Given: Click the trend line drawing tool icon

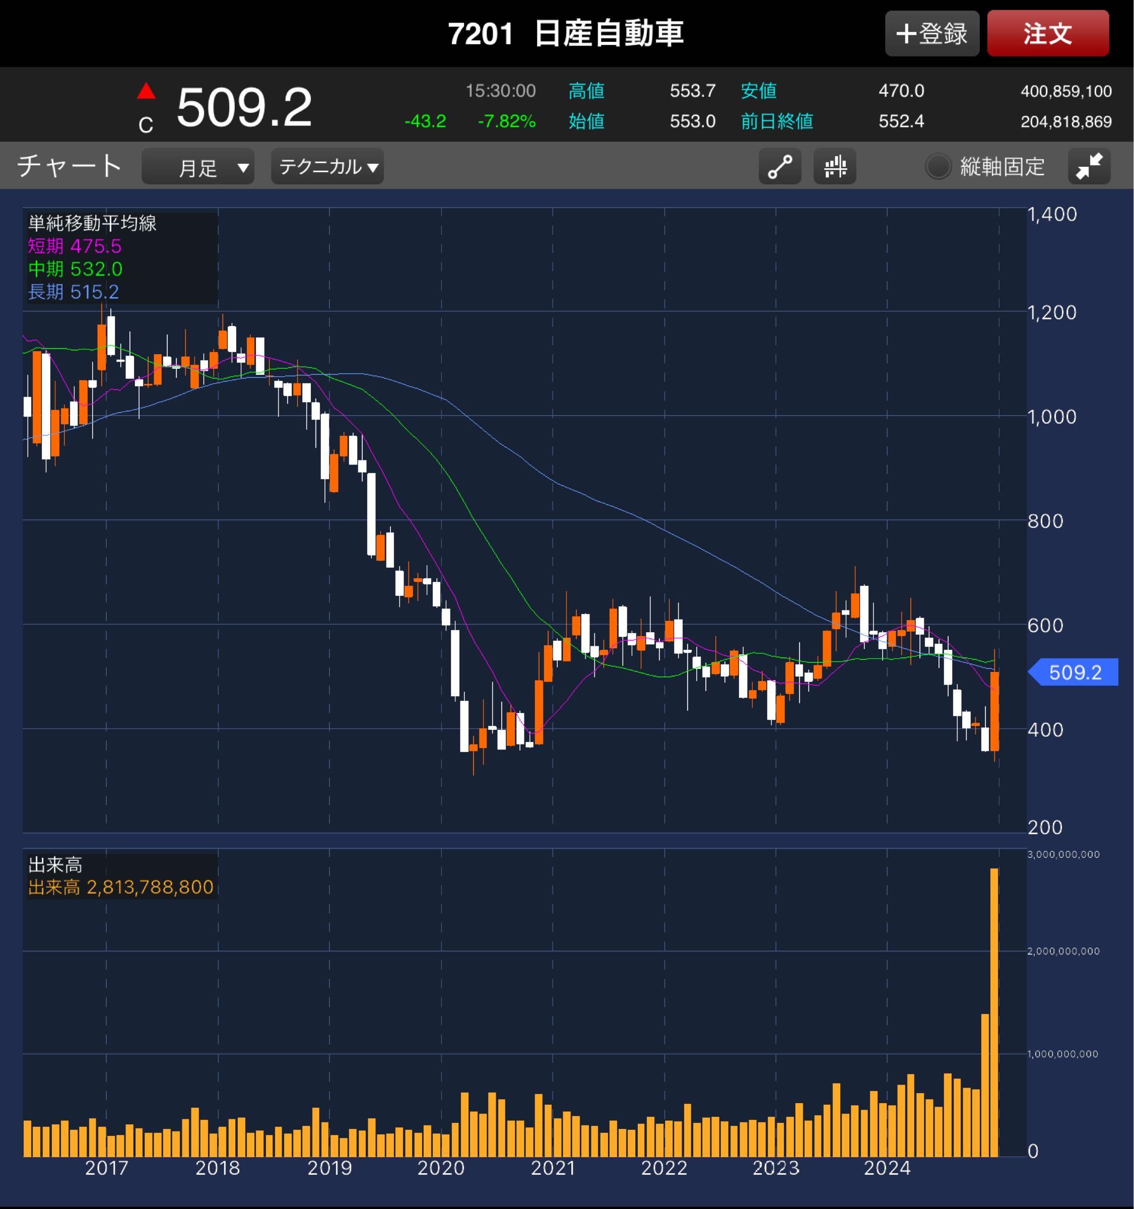Looking at the screenshot, I should tap(779, 167).
